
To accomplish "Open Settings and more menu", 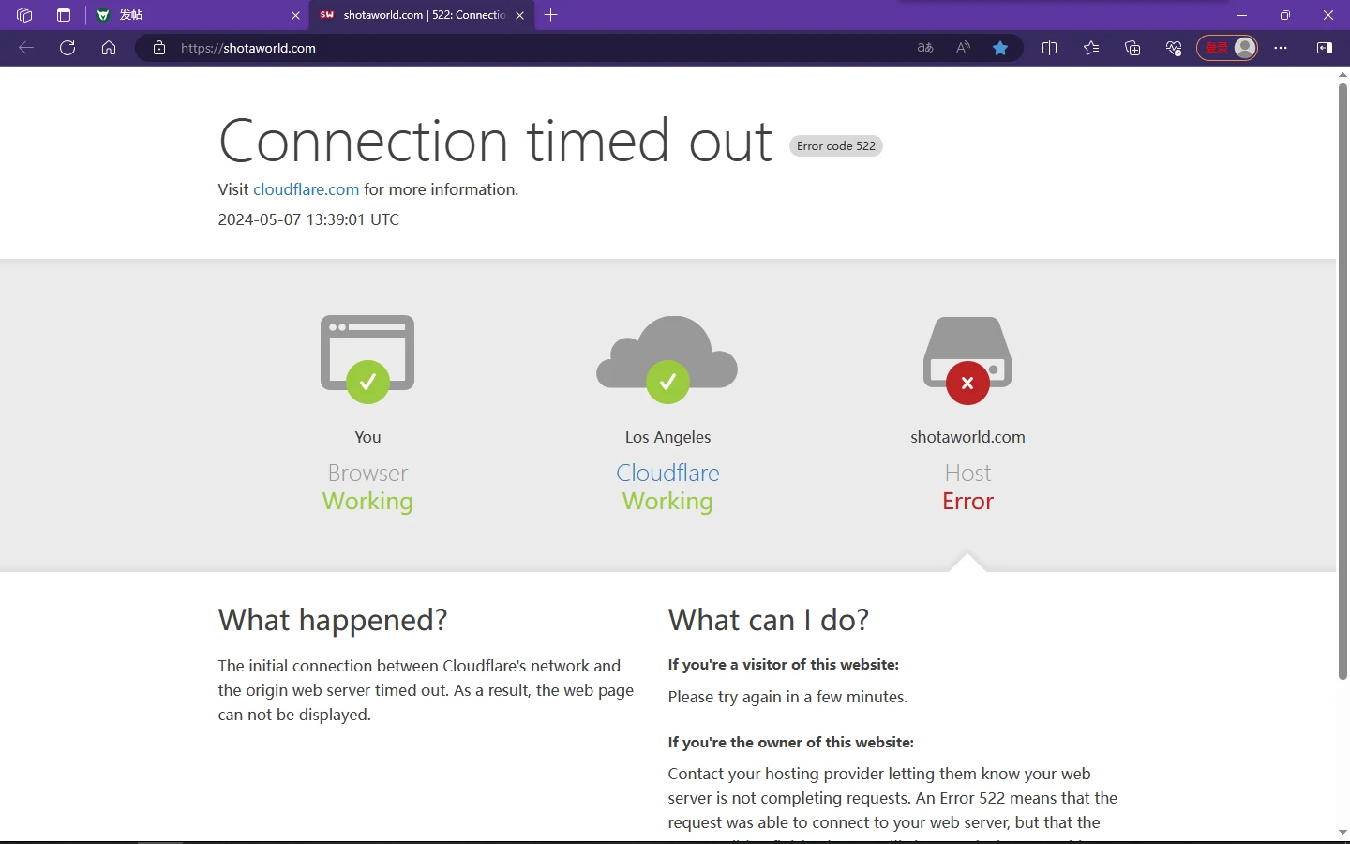I will point(1281,48).
